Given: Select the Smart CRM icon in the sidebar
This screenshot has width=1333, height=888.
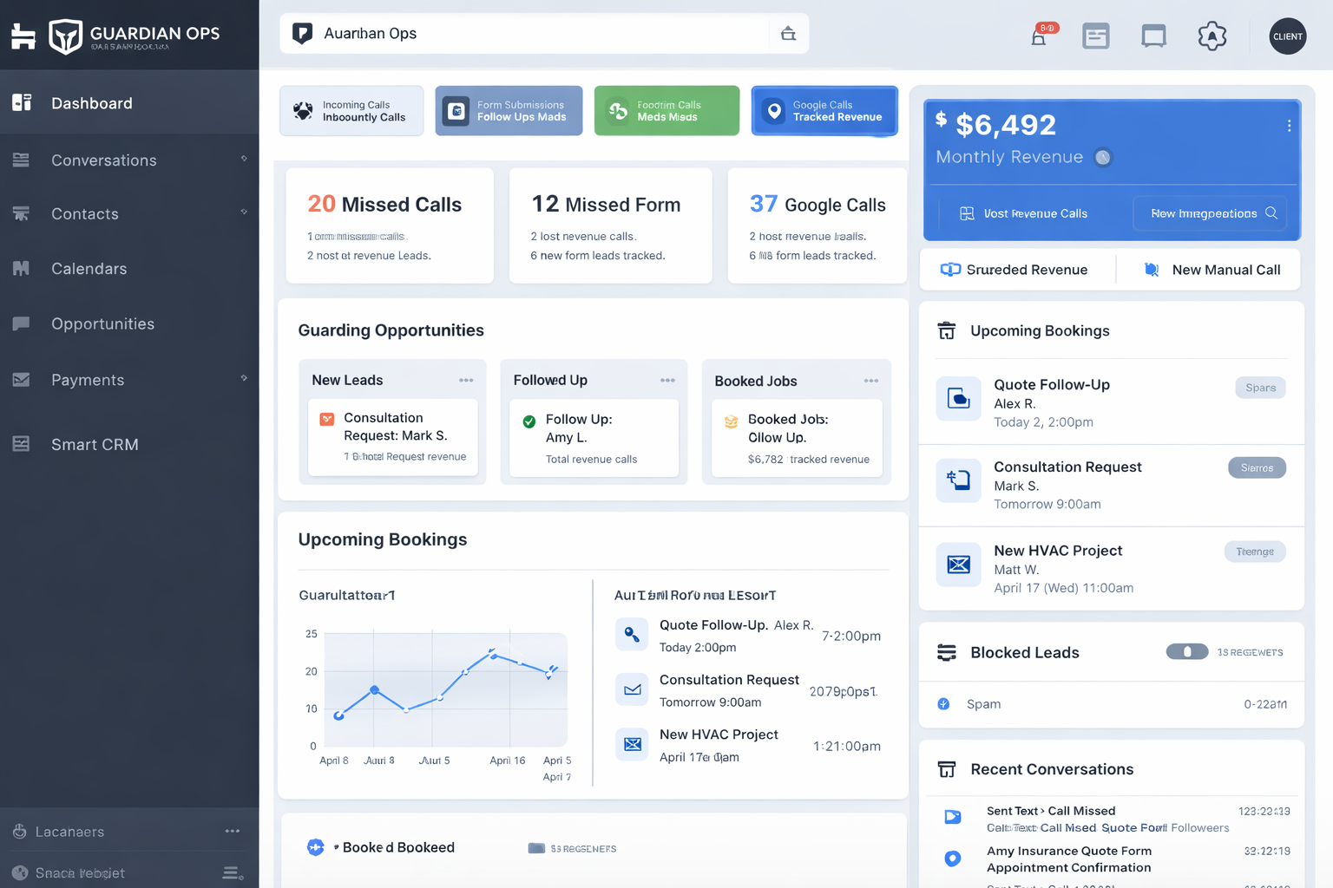Looking at the screenshot, I should click(x=20, y=444).
